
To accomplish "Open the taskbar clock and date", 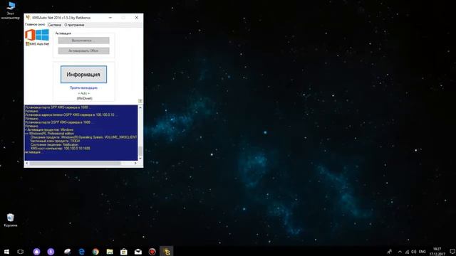I will click(x=437, y=252).
